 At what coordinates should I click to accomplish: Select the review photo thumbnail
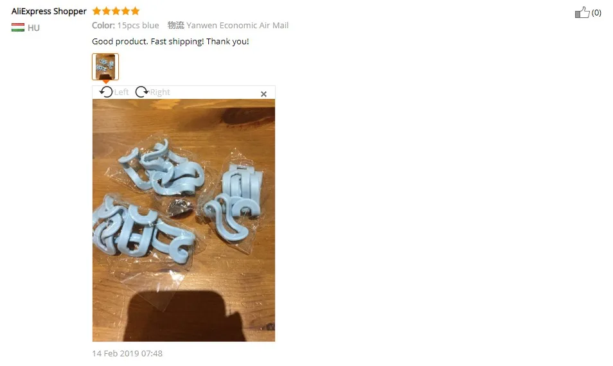pyautogui.click(x=105, y=67)
